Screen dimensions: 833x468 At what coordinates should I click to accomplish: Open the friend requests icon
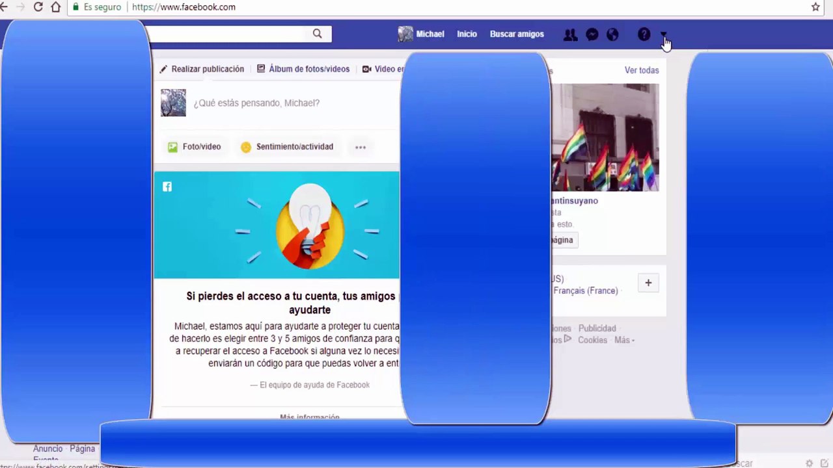tap(570, 34)
